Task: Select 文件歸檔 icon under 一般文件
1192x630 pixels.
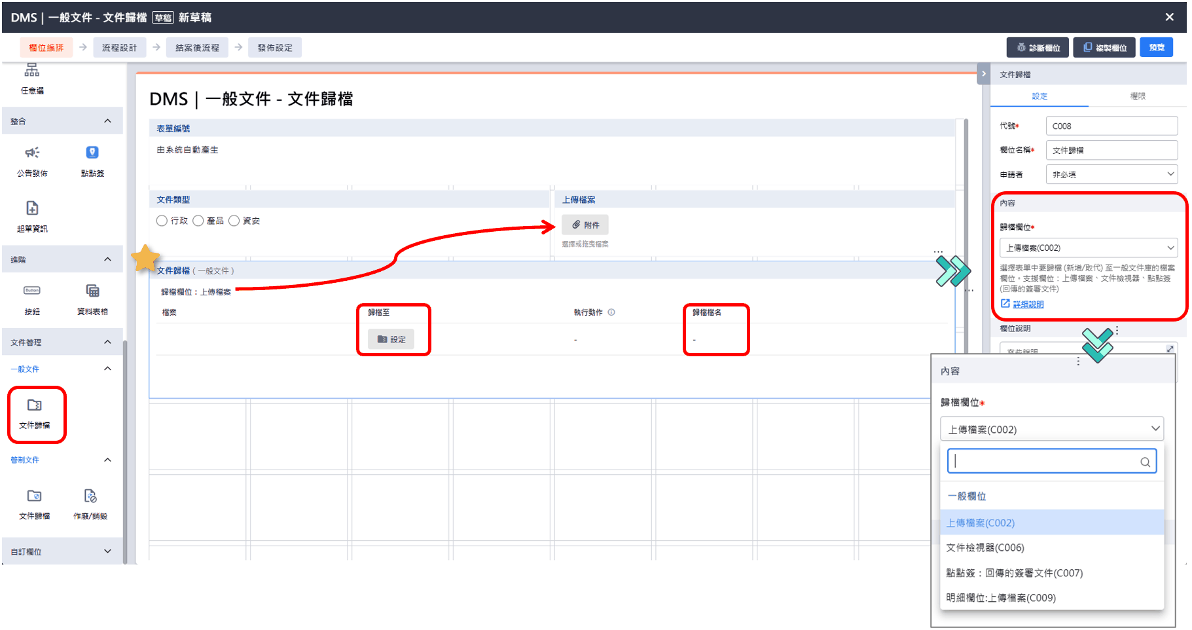Action: [x=35, y=406]
